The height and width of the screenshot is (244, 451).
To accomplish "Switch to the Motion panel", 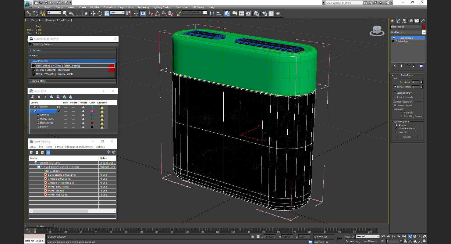I will tap(411, 21).
